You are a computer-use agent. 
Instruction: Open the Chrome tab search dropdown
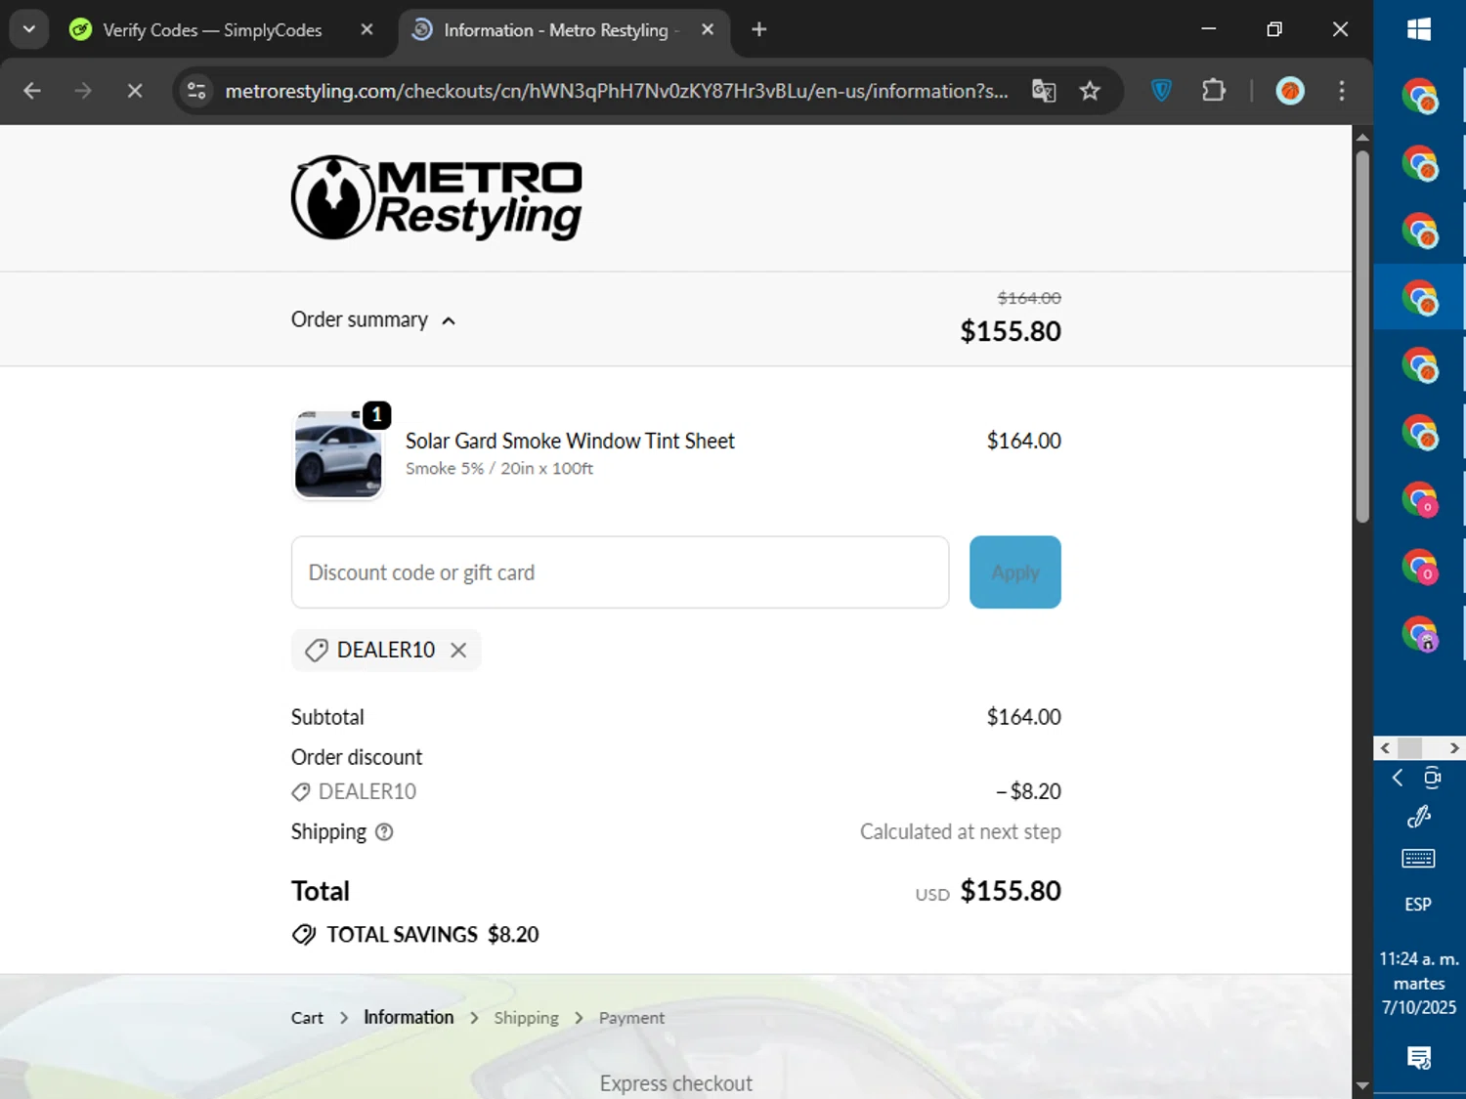click(x=29, y=29)
